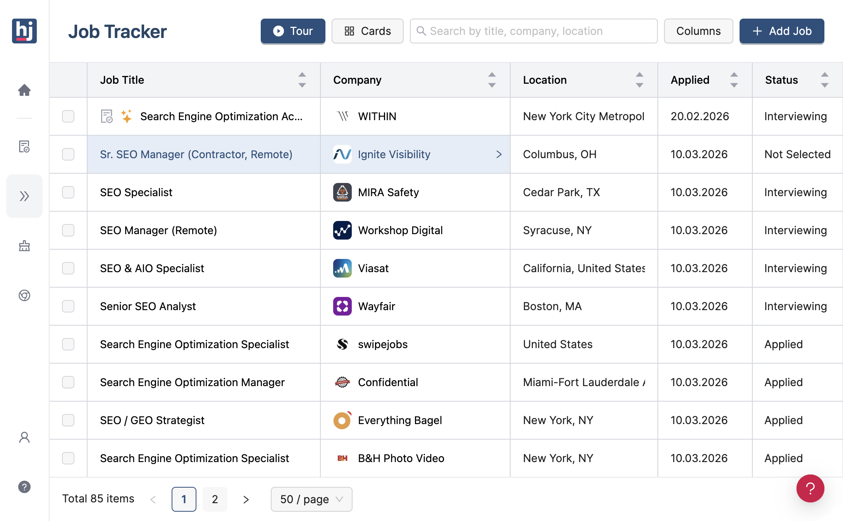Switch to Cards view

click(x=367, y=31)
